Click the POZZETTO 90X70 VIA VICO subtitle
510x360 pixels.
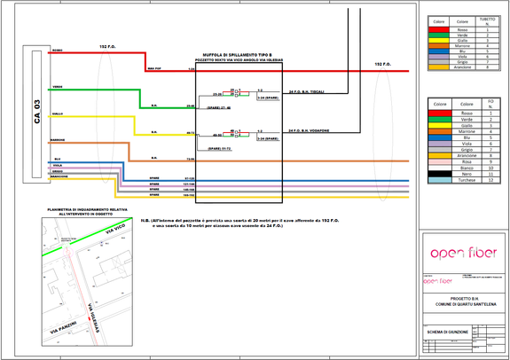pos(239,59)
